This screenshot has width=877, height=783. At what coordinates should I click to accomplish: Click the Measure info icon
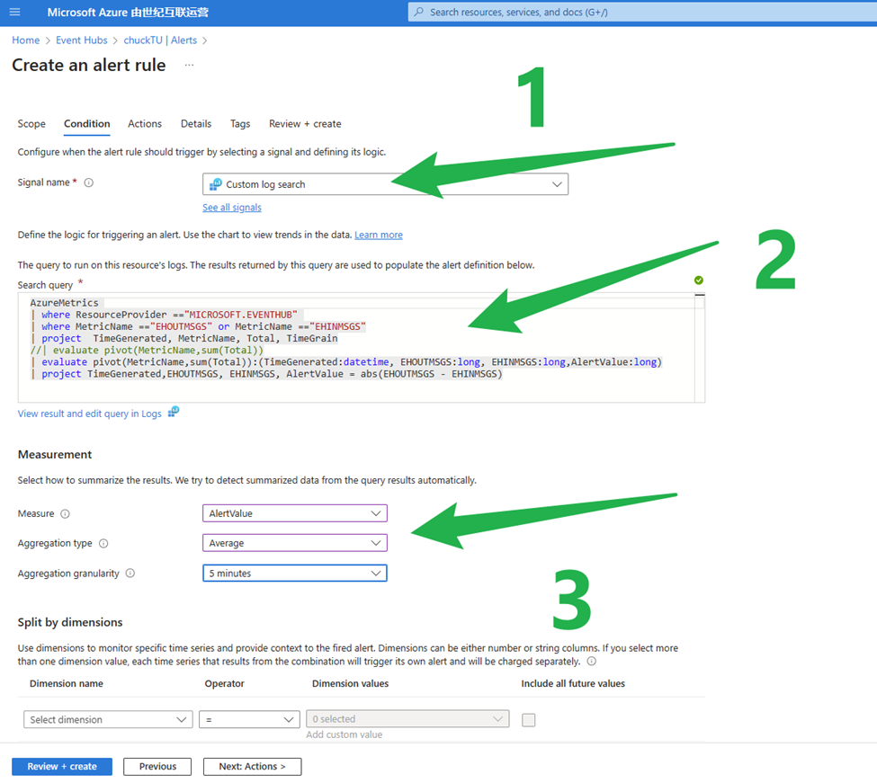point(65,514)
